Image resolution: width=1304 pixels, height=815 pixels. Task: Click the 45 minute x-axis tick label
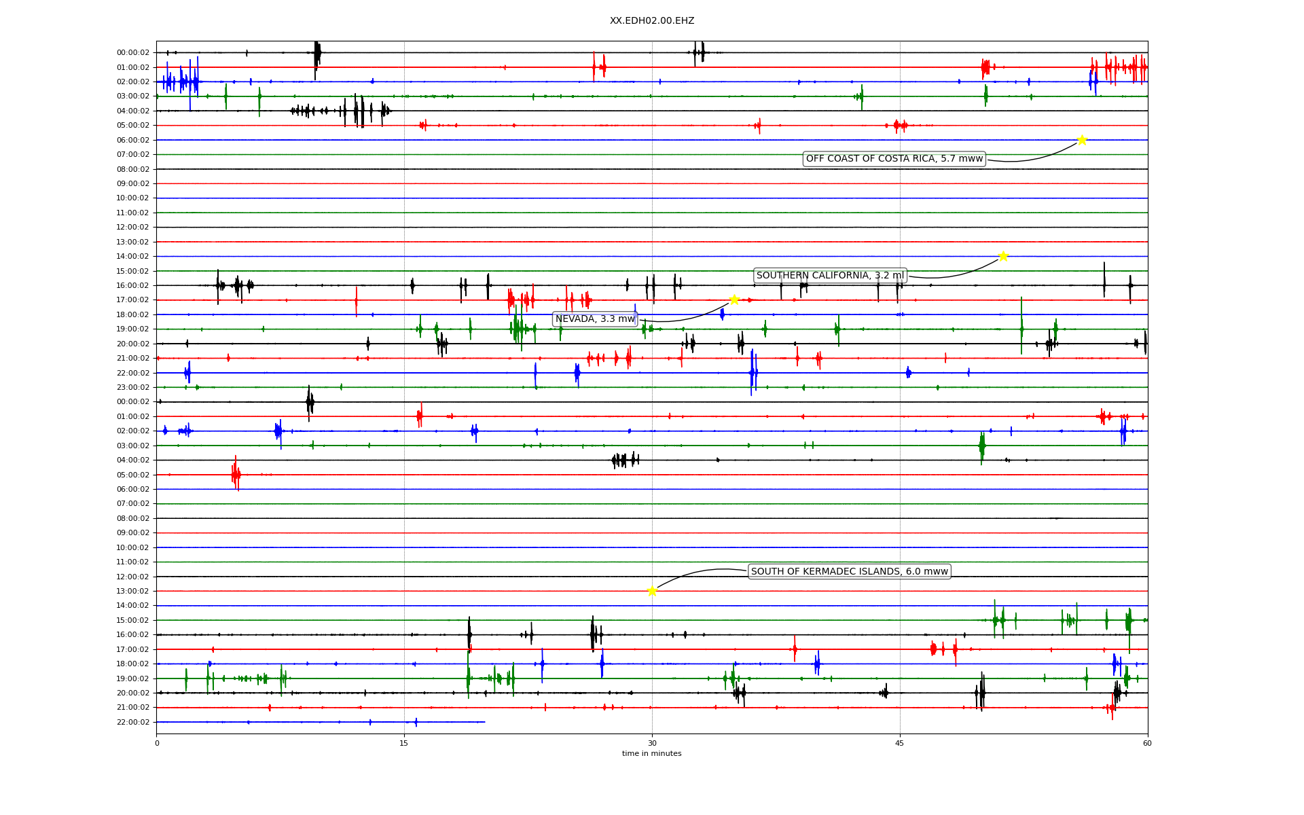pyautogui.click(x=900, y=743)
